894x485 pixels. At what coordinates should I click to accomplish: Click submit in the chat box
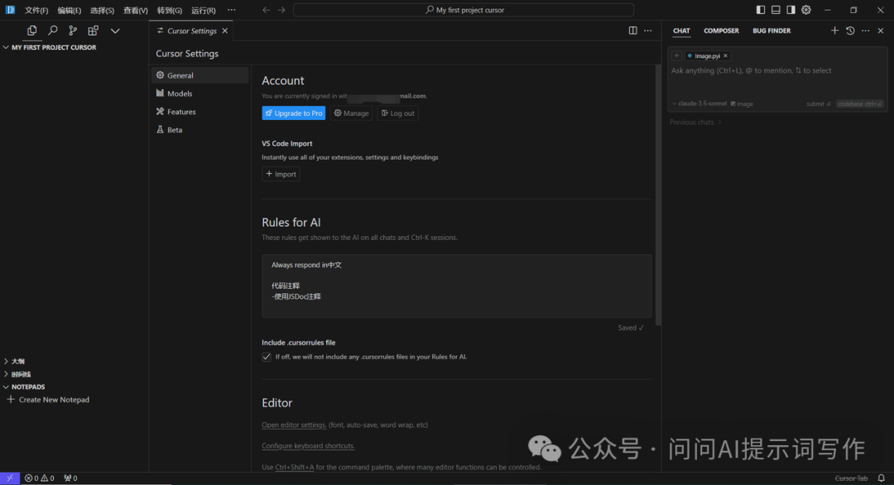pyautogui.click(x=818, y=103)
